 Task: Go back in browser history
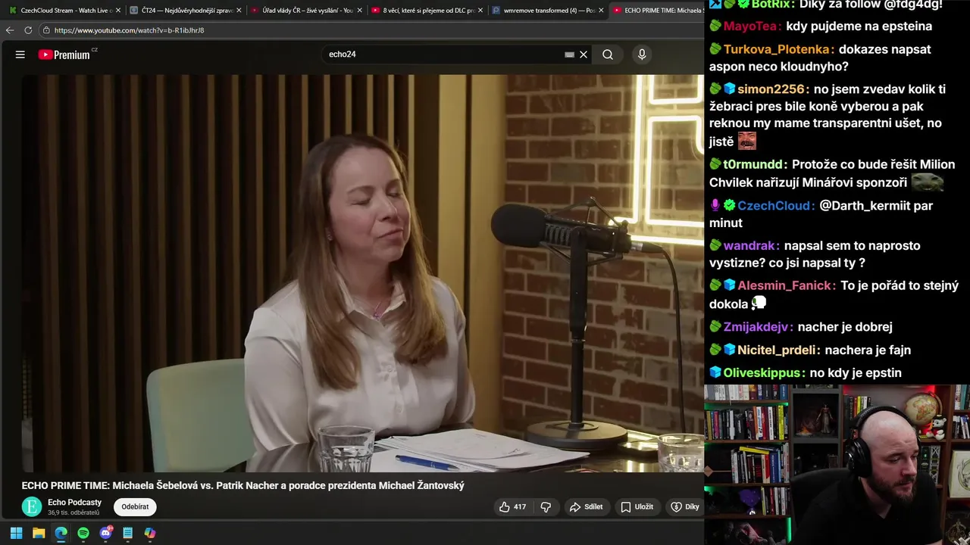[10, 30]
